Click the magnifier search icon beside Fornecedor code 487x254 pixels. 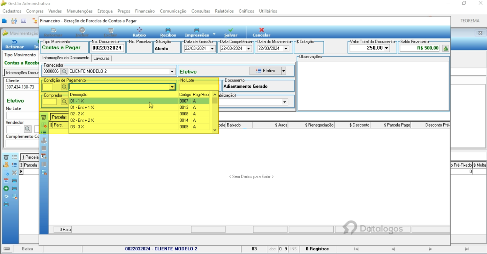(64, 72)
